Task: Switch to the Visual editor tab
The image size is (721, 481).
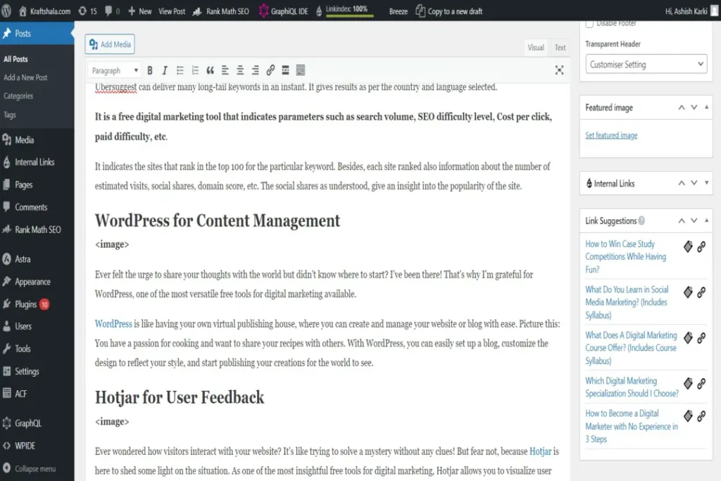Action: tap(536, 47)
